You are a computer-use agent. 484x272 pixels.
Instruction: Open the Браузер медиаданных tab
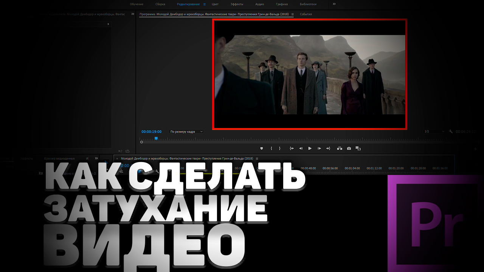[59, 158]
